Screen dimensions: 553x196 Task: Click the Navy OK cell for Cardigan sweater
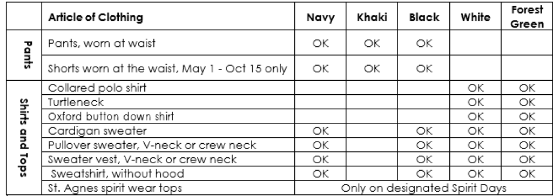tap(320, 131)
